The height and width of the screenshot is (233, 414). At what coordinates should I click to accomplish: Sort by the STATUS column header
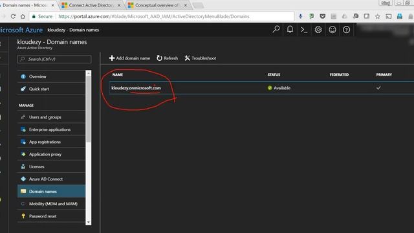tap(274, 75)
